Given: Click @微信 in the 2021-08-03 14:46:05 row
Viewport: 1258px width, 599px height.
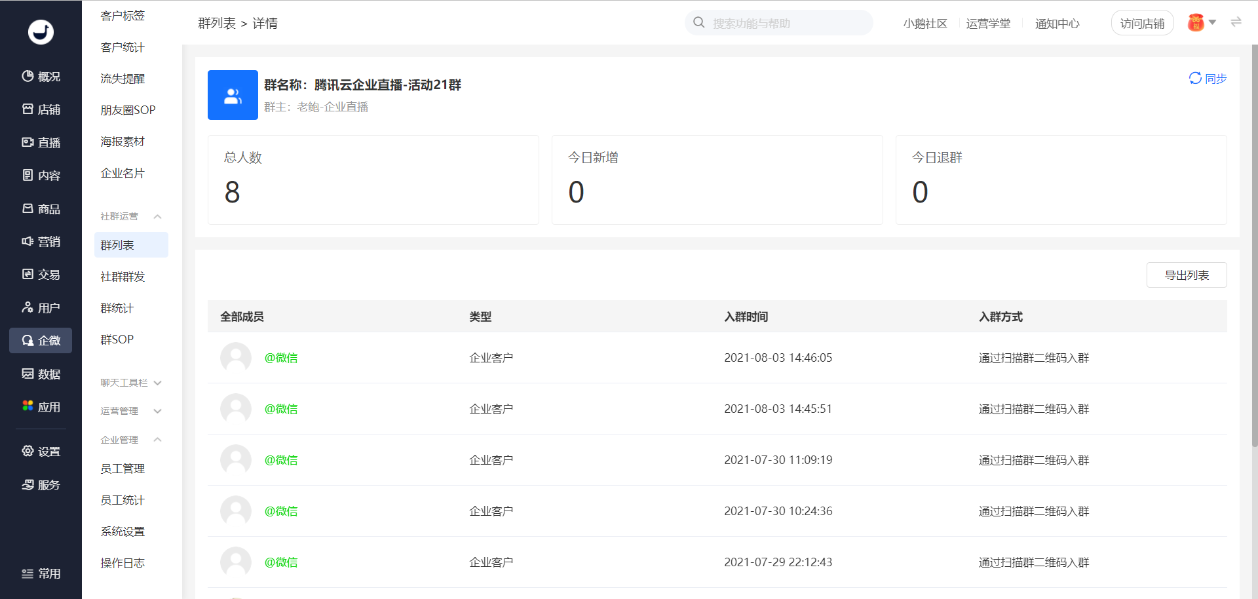Looking at the screenshot, I should (x=281, y=358).
